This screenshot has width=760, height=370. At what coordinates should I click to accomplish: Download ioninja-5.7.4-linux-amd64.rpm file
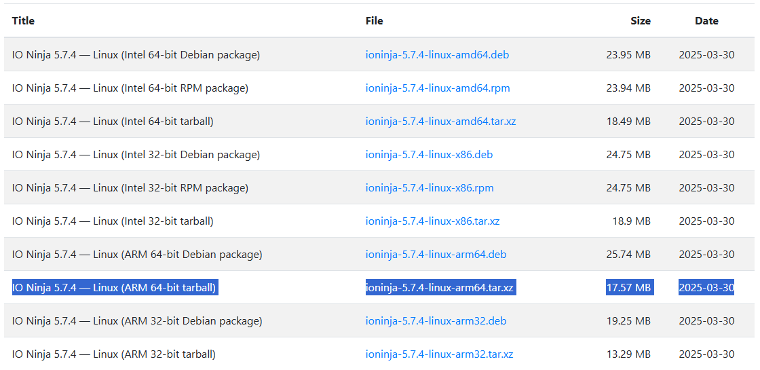438,88
